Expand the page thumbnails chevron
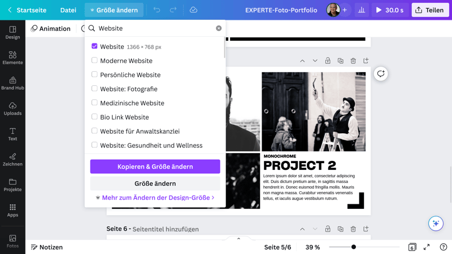Image resolution: width=452 pixels, height=254 pixels. 238,239
